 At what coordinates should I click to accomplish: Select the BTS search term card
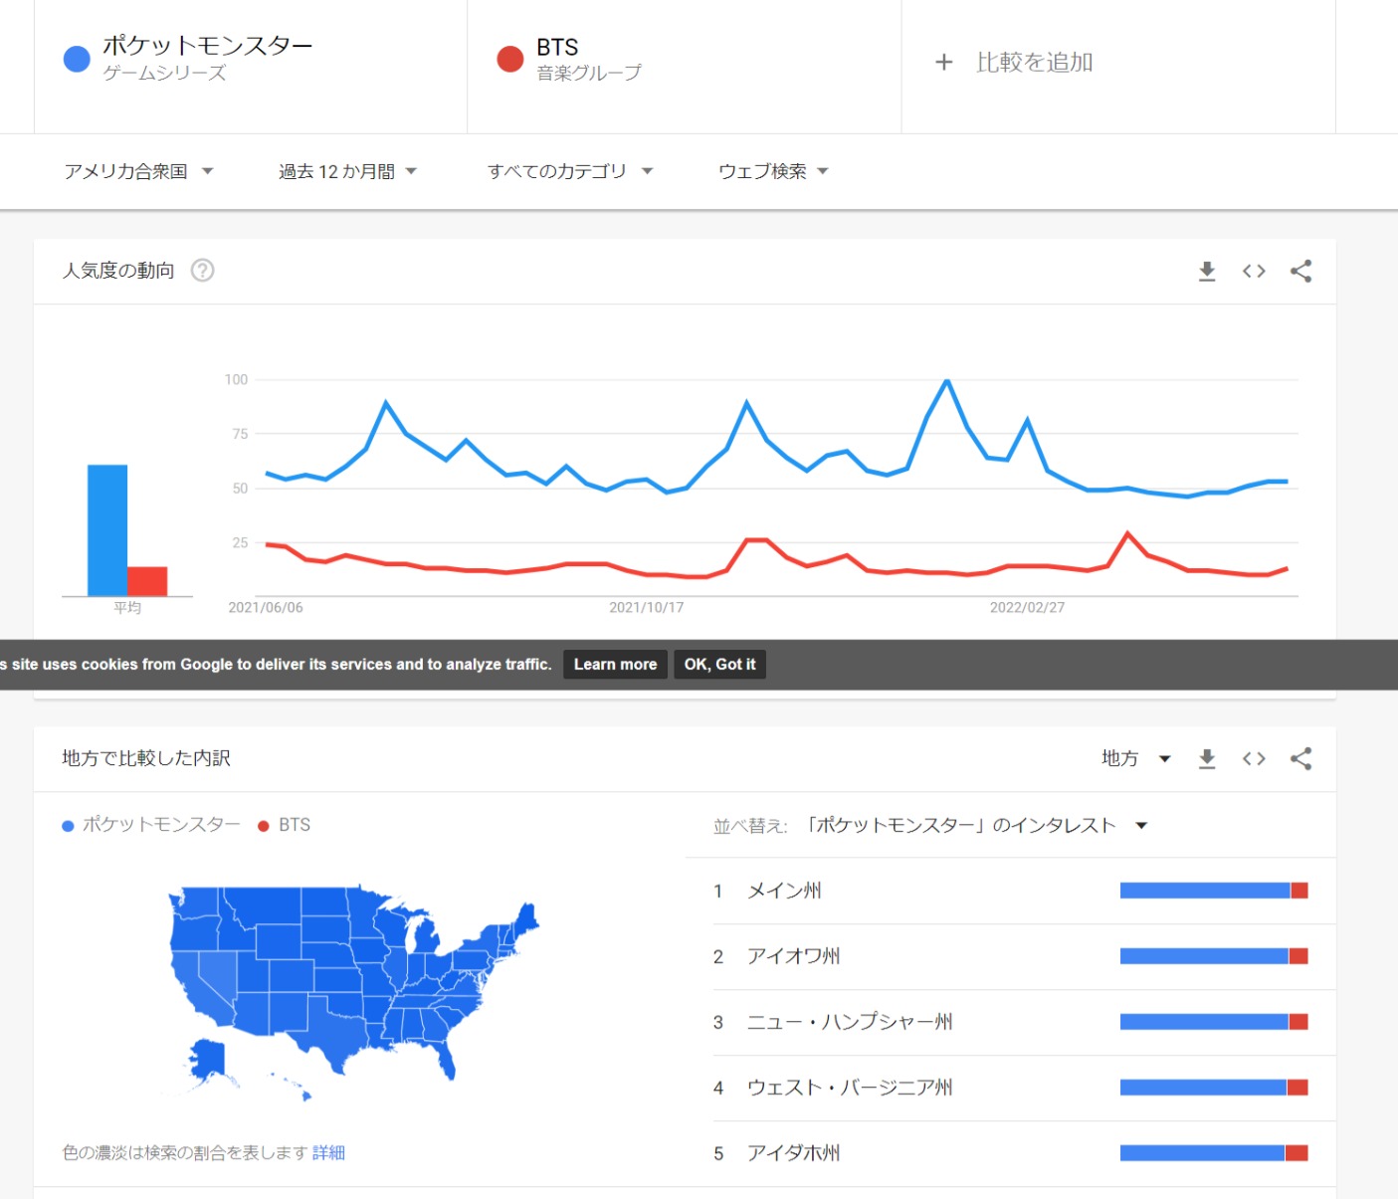point(685,60)
